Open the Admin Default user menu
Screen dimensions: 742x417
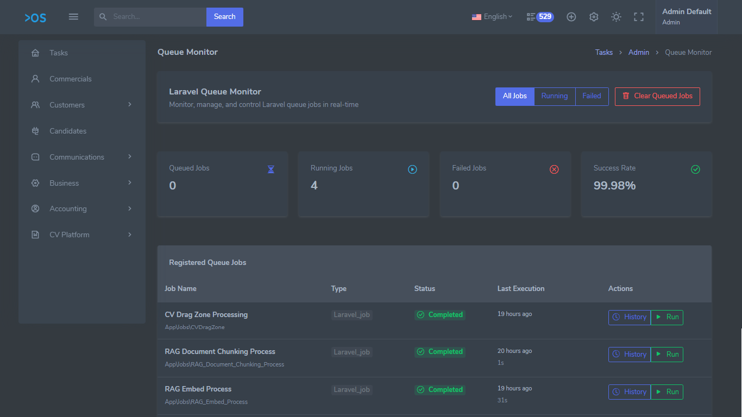(x=687, y=17)
